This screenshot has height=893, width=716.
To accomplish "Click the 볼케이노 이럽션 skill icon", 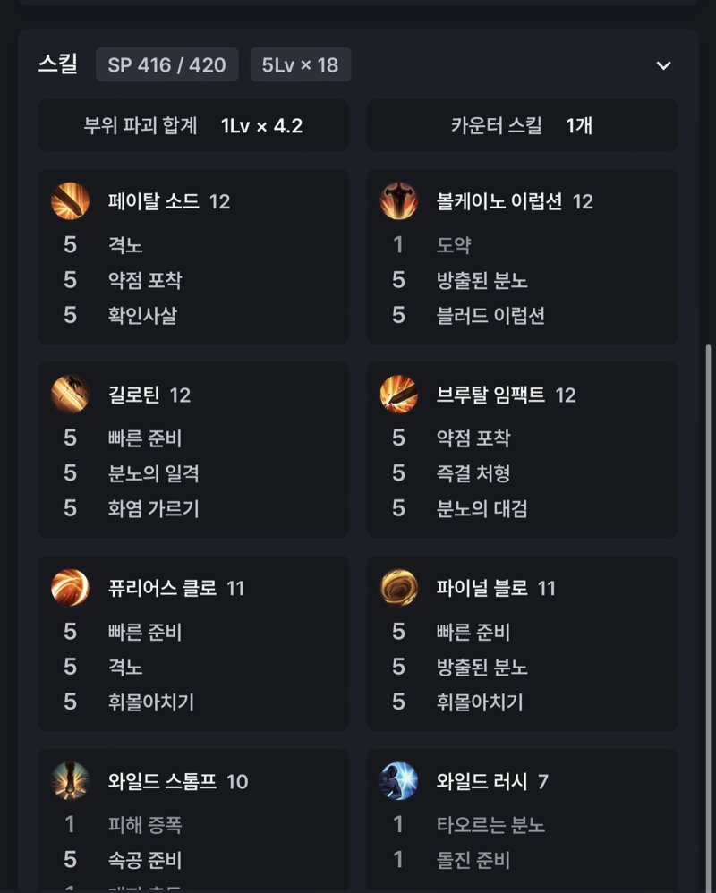I will tap(399, 201).
